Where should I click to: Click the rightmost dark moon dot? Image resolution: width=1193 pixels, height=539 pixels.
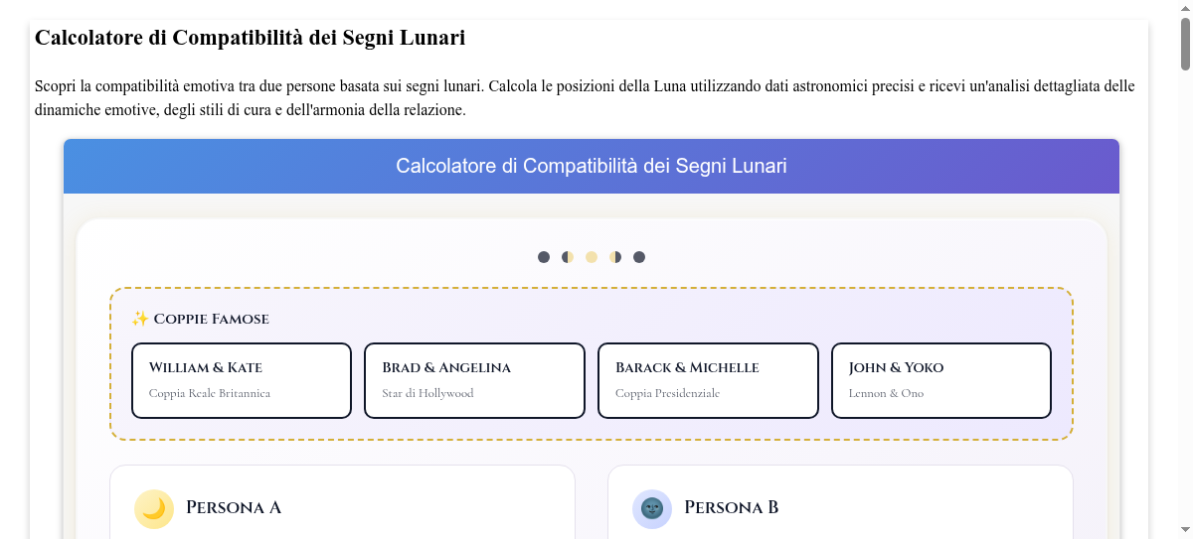coord(639,257)
